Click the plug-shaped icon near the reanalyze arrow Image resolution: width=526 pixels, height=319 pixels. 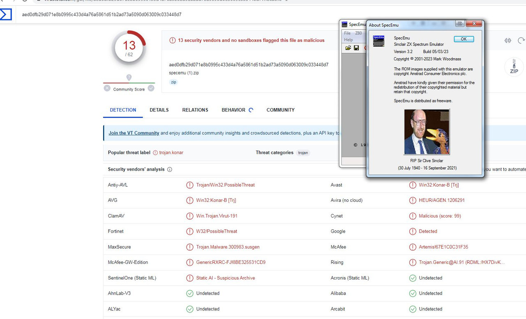pos(508,40)
